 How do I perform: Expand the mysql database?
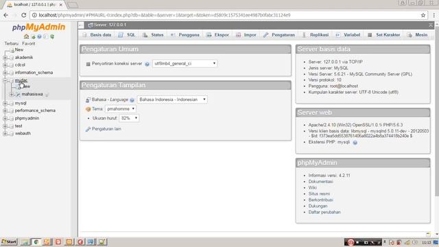5,104
